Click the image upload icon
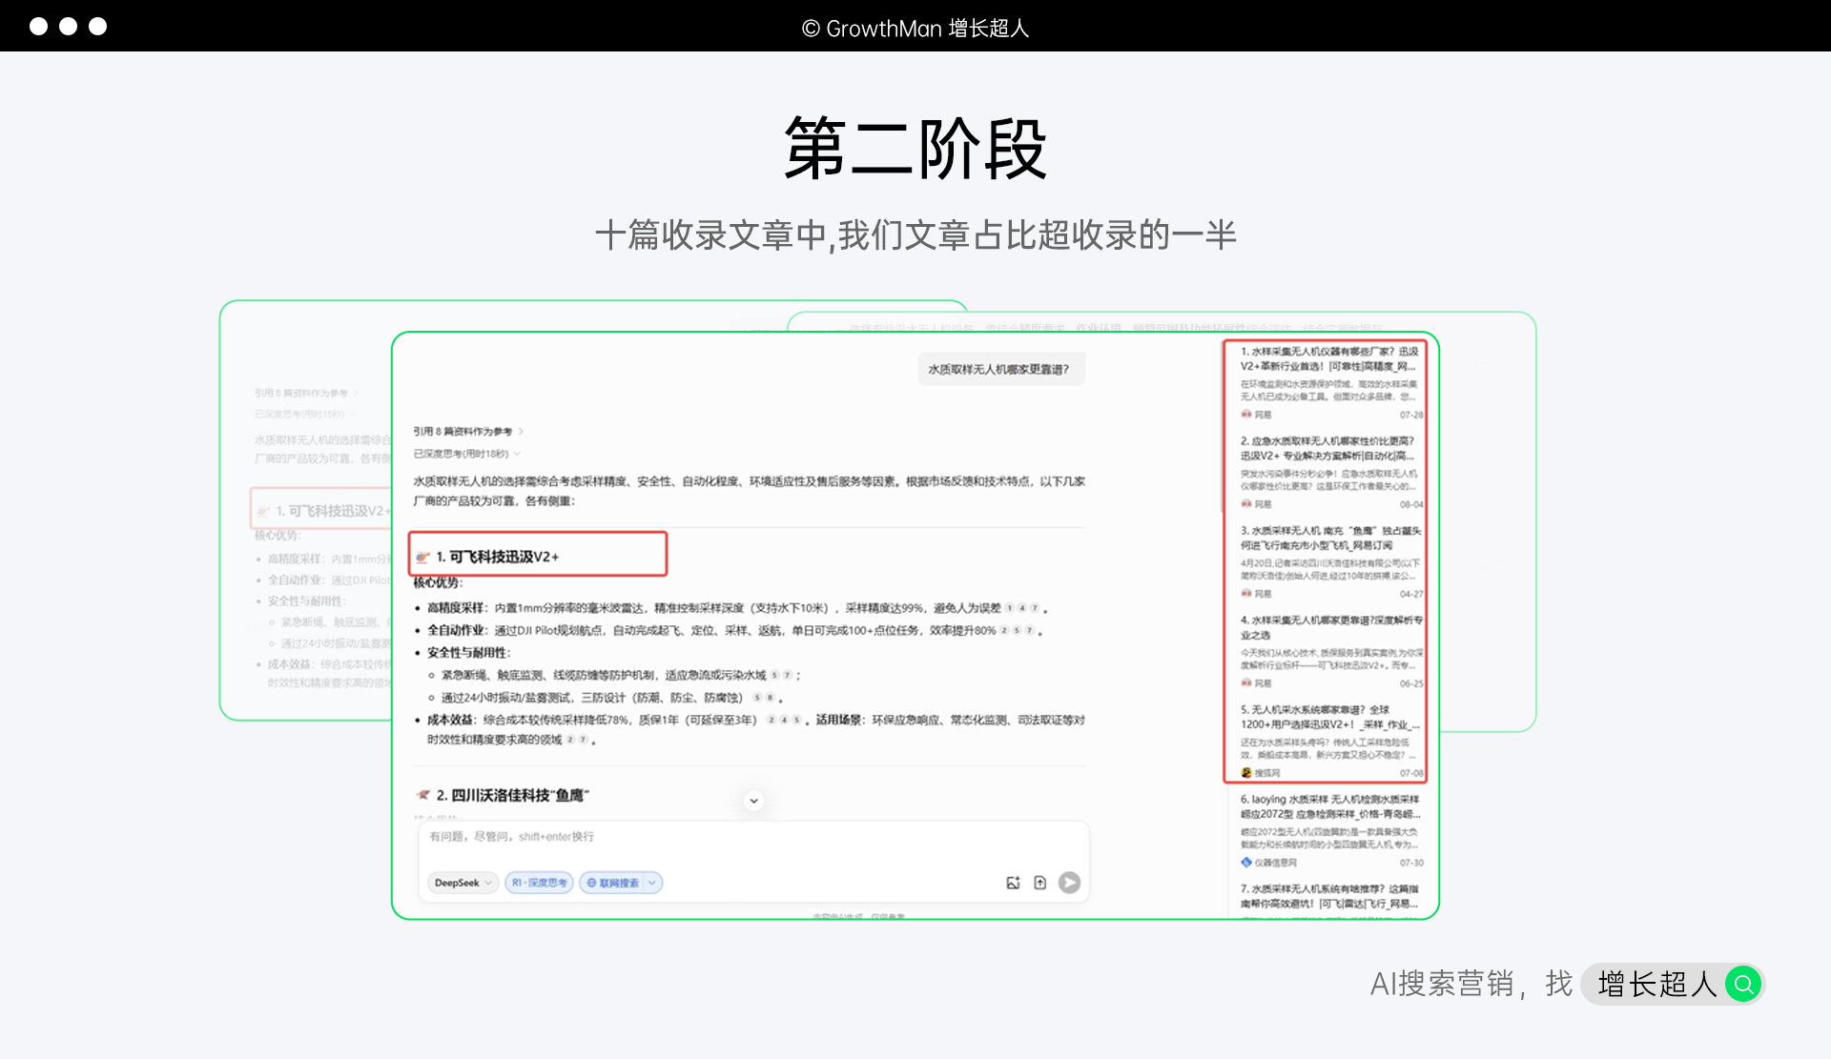Viewport: 1831px width, 1059px height. pyautogui.click(x=1013, y=883)
